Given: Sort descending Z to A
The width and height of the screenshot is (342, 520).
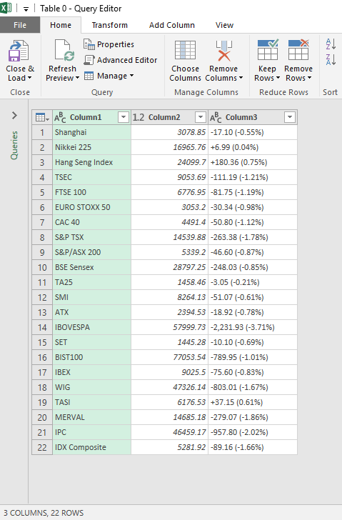Looking at the screenshot, I should 331,60.
